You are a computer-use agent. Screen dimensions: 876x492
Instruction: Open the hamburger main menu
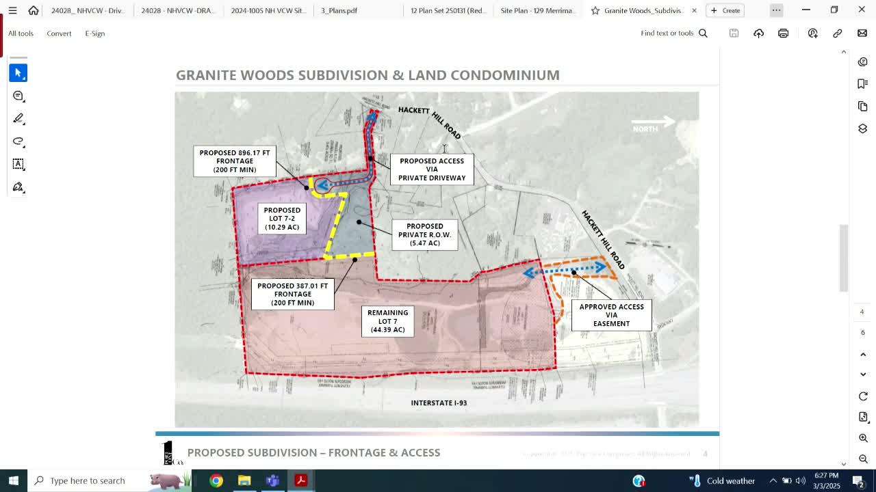tap(12, 10)
